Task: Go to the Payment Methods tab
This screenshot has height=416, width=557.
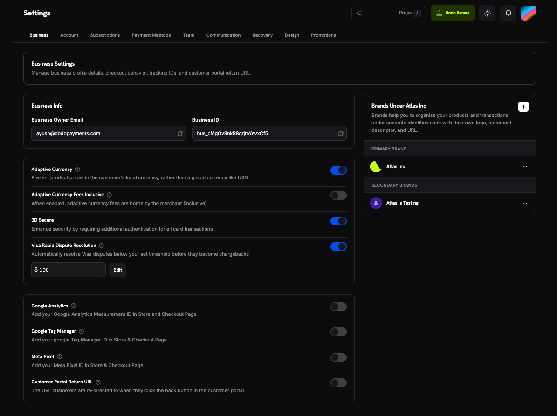Action: 151,35
